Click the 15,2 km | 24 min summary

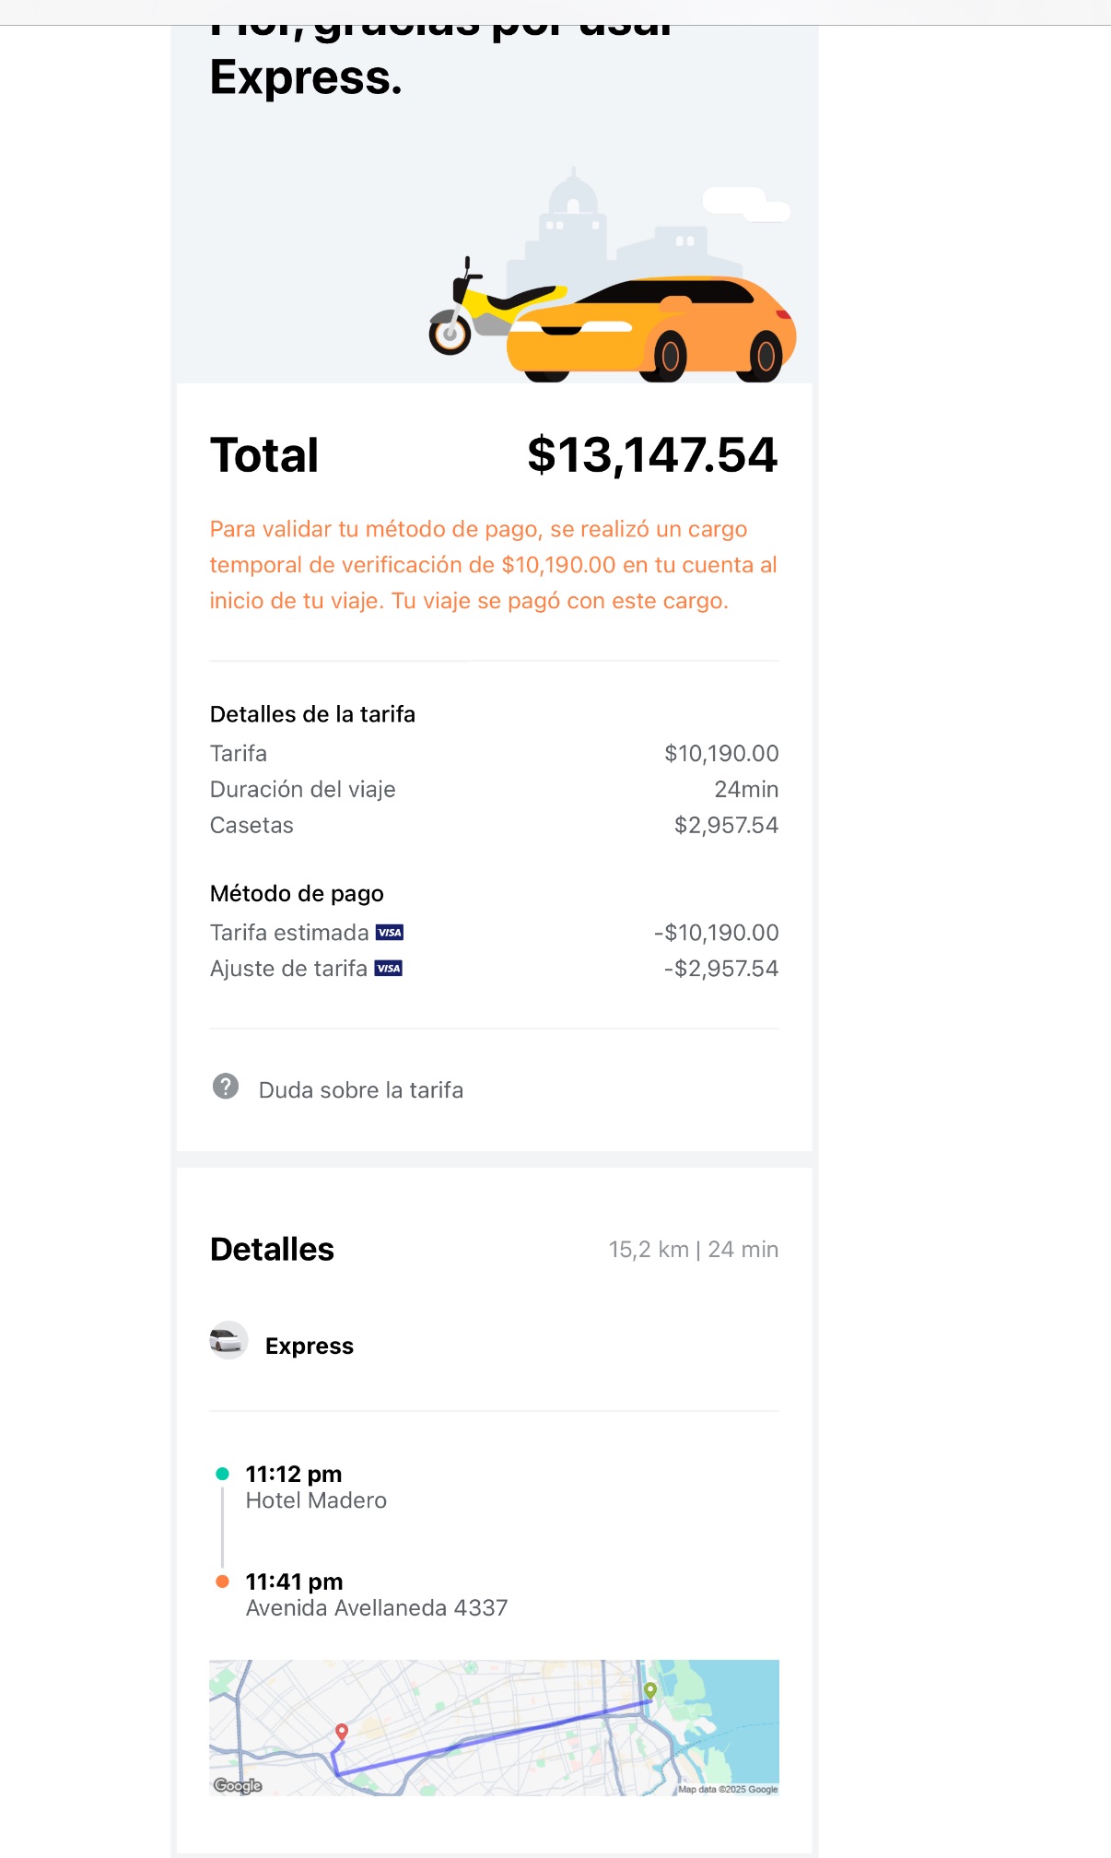click(693, 1250)
